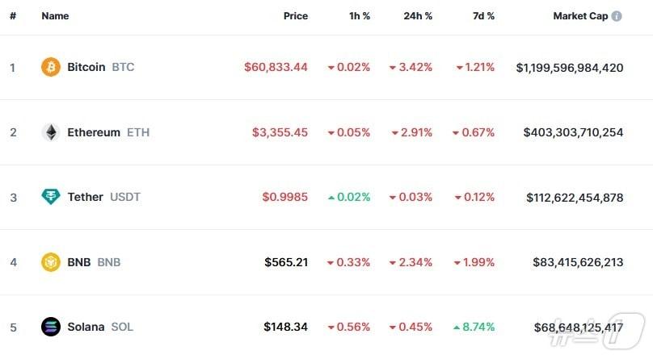
Task: Click the Solana logo icon
Action: coord(51,327)
